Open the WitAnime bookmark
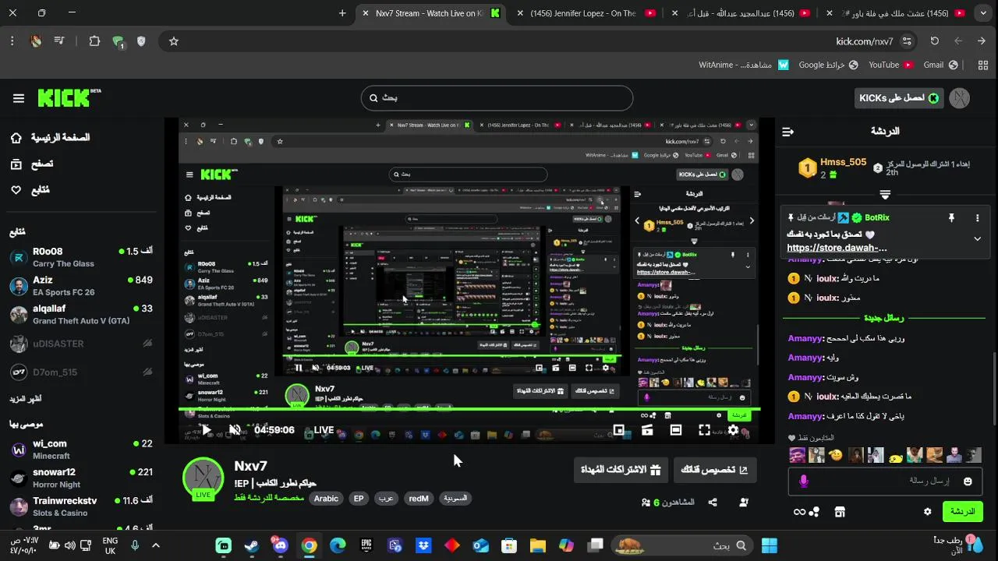 coord(744,65)
